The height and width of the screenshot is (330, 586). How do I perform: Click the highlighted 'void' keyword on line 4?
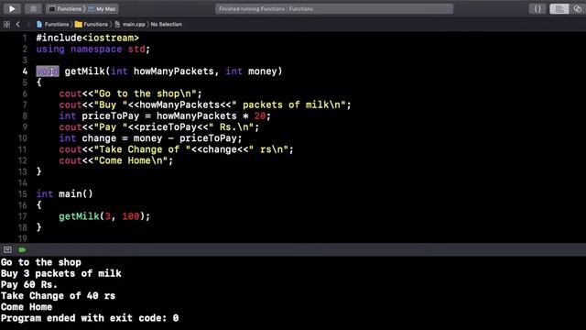(x=48, y=71)
